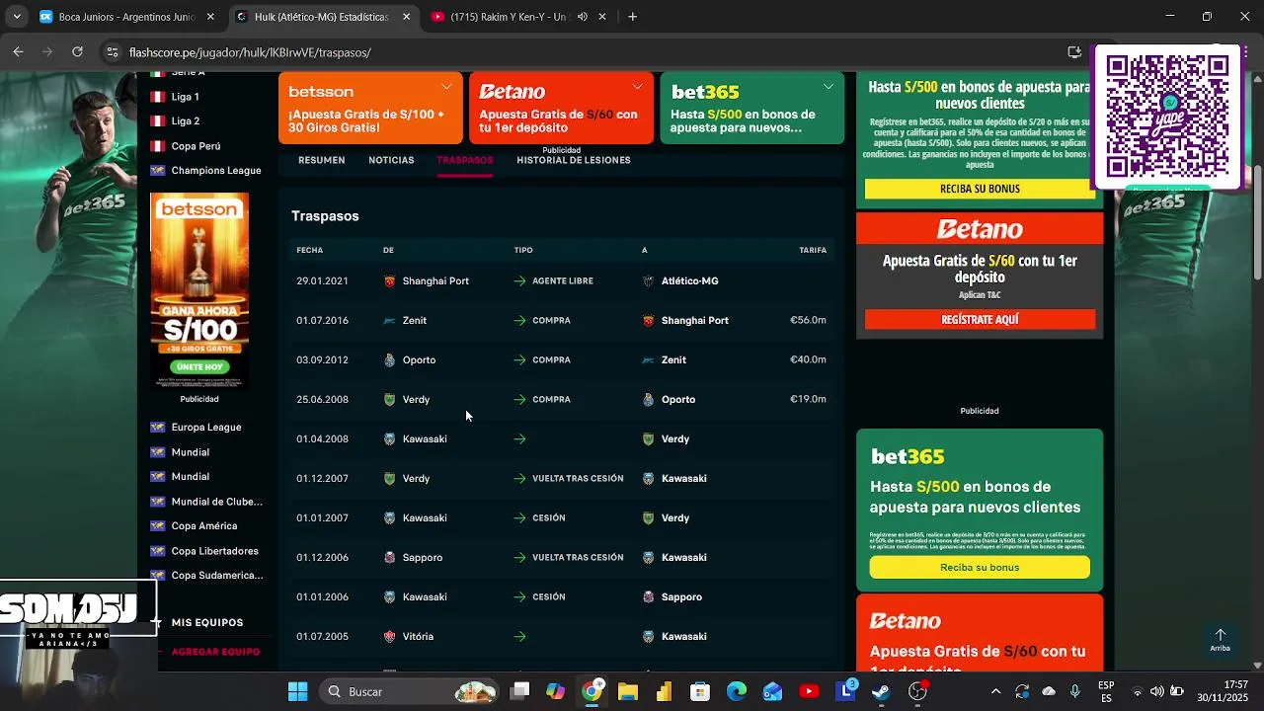Open Copa América in the sidebar

coord(203,526)
